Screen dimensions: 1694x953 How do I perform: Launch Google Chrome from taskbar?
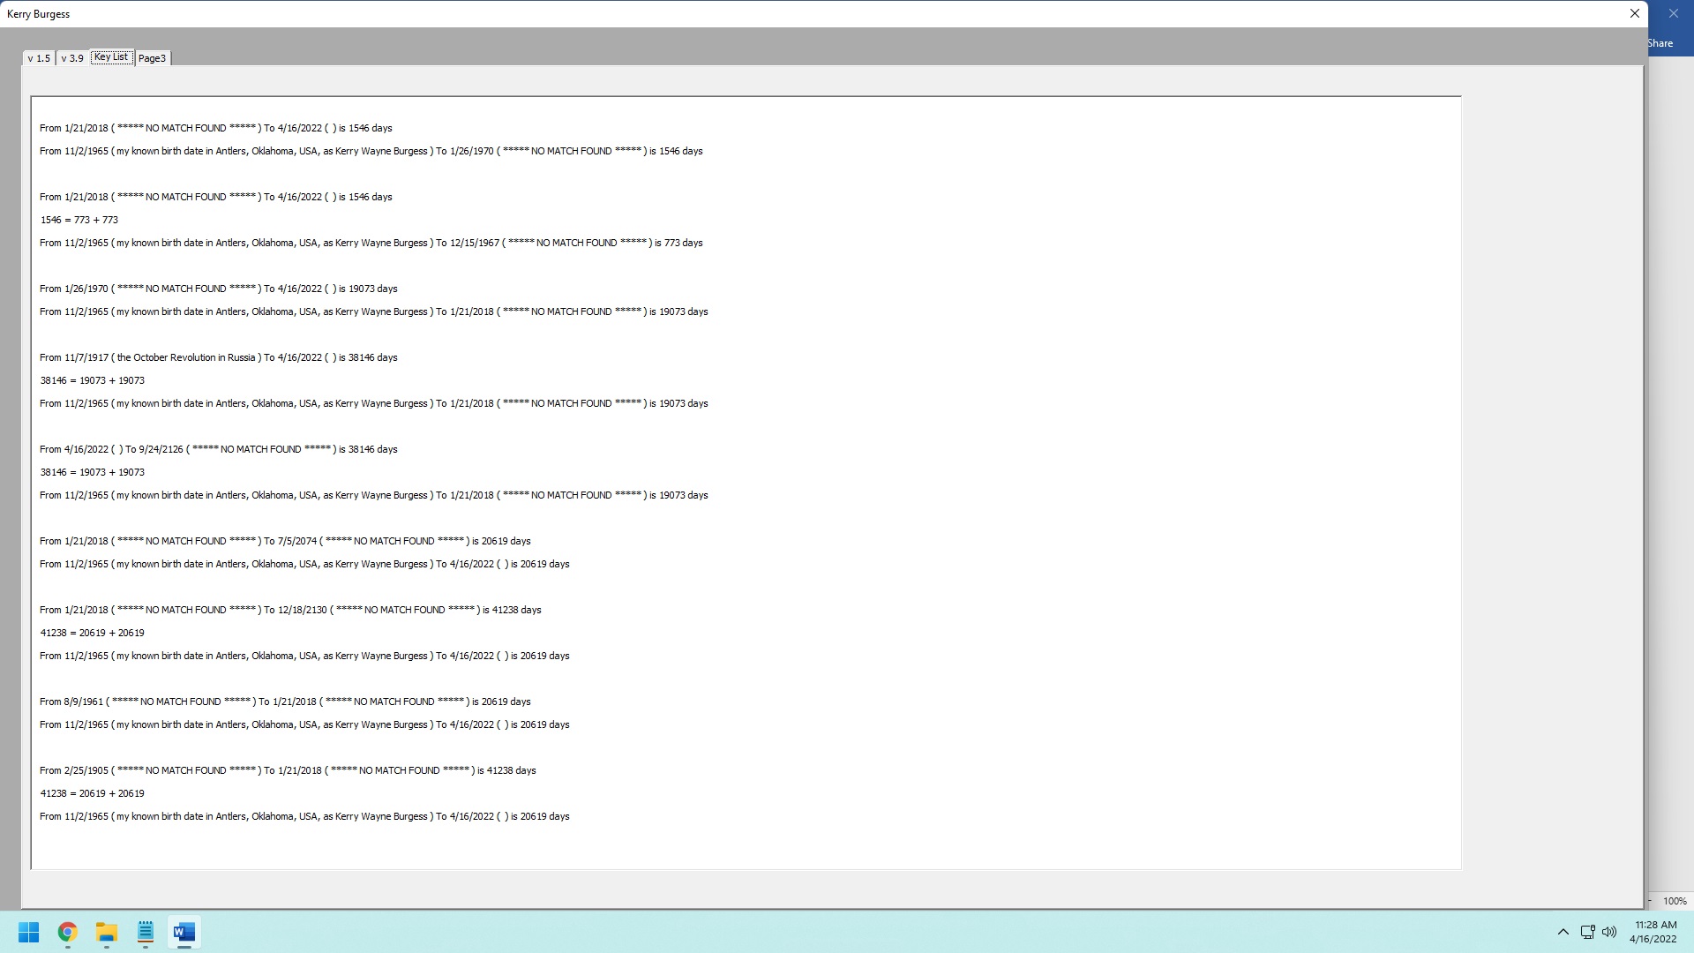tap(68, 933)
